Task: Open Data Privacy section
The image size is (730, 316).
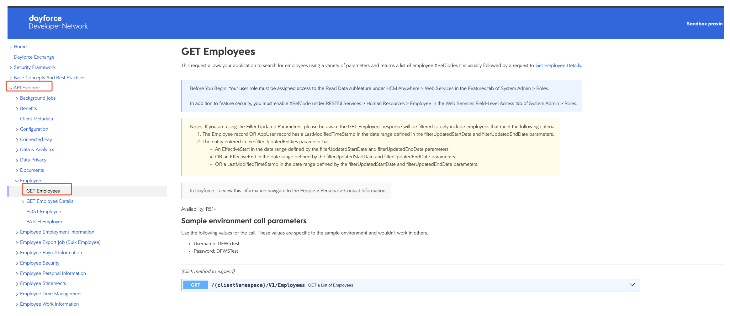Action: tap(33, 160)
